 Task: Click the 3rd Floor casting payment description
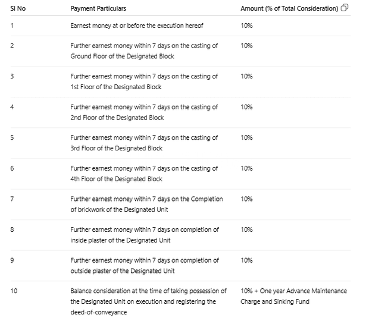[x=144, y=143]
